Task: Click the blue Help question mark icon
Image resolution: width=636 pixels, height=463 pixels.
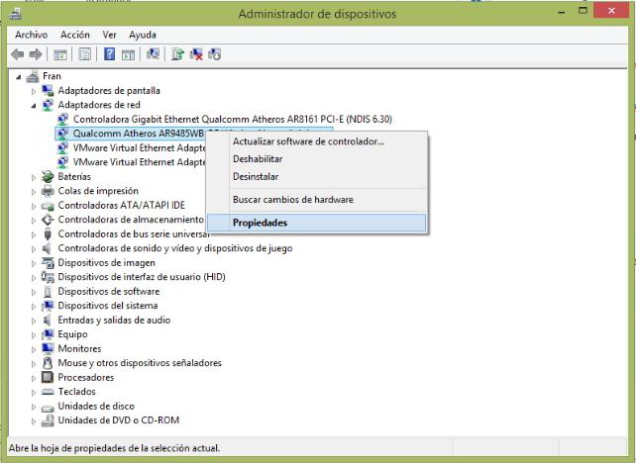Action: coord(109,53)
